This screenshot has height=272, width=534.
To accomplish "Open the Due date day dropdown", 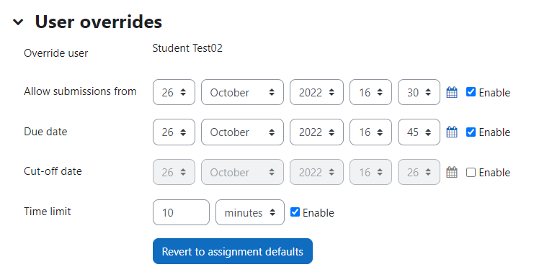I will 174,132.
